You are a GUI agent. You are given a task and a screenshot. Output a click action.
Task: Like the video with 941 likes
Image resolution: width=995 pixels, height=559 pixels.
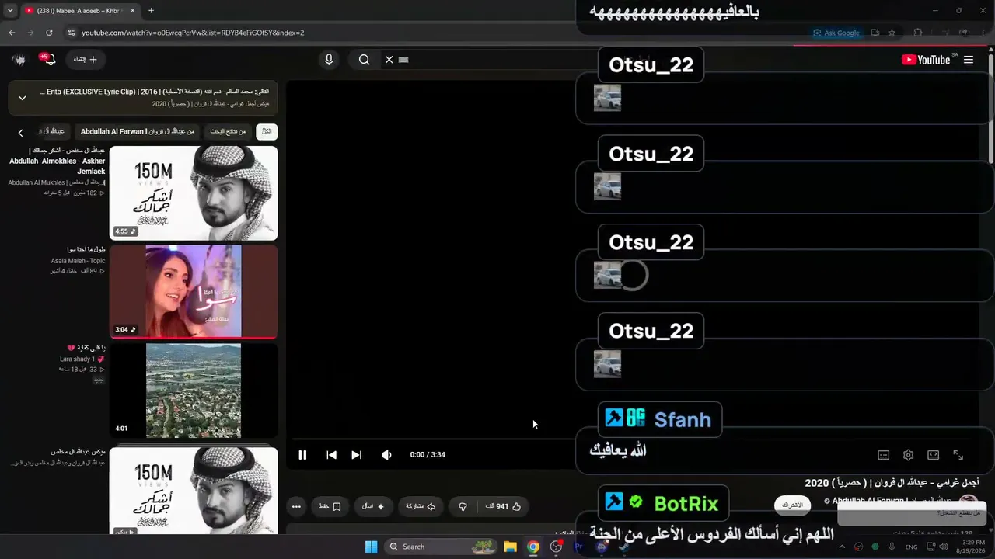click(503, 506)
